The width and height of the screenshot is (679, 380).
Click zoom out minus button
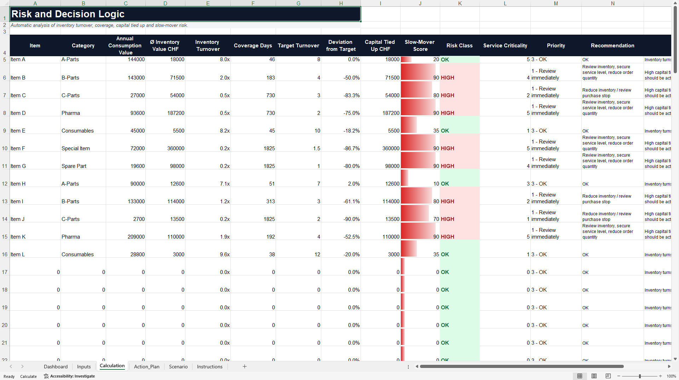tap(619, 376)
